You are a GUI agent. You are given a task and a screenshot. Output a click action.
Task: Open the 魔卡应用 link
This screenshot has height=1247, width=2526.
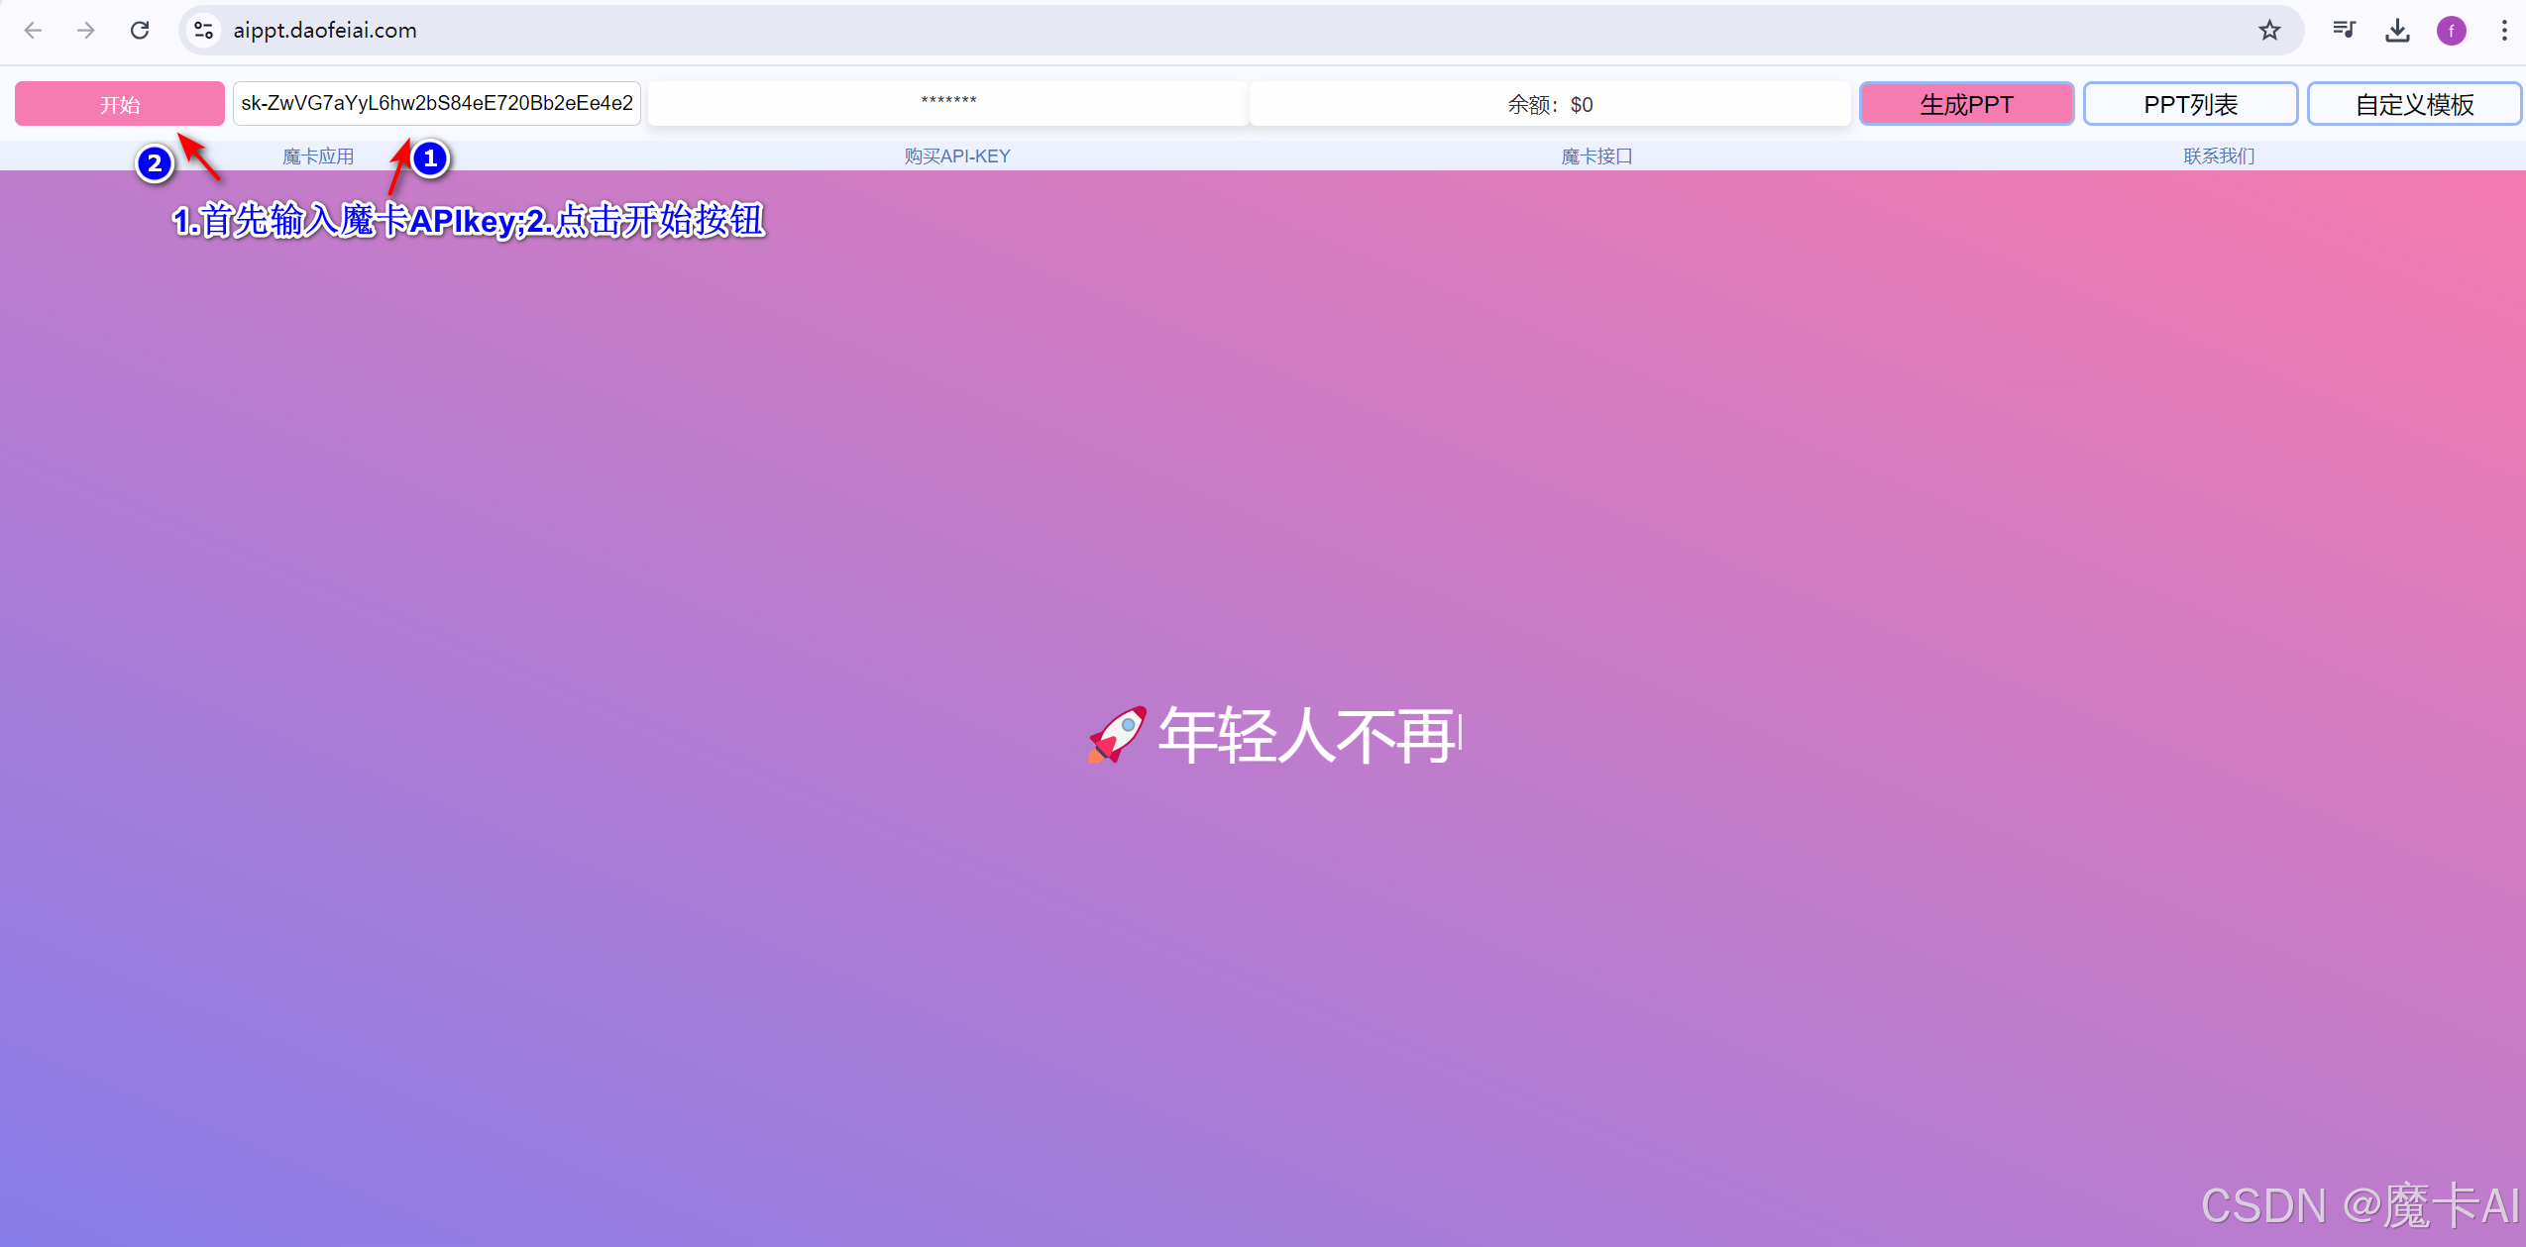[318, 156]
